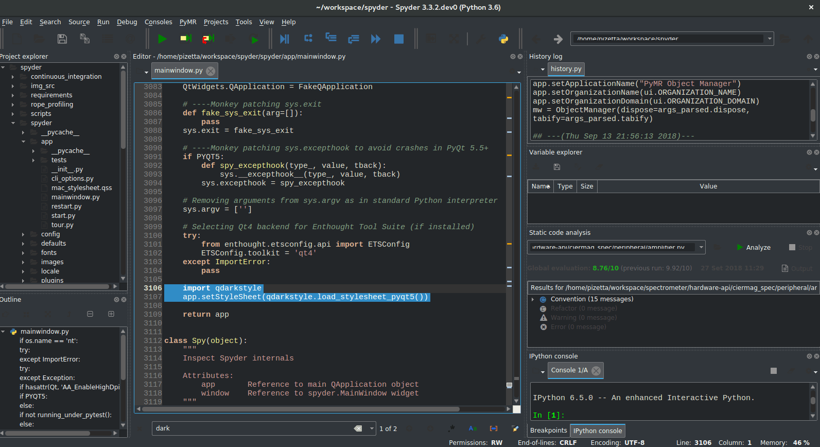Run current cell icon

tap(186, 39)
